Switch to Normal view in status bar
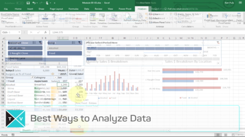Image resolution: width=245 pixels, height=137 pixels. (218, 135)
